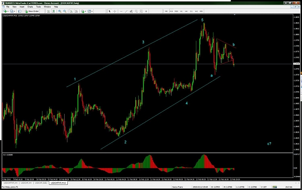Expand the Profiles dropdown arrow
The width and height of the screenshot is (302, 190).
tap(14, 12)
